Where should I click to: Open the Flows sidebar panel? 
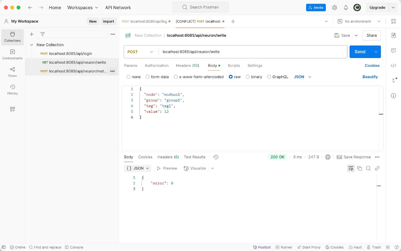(12, 72)
